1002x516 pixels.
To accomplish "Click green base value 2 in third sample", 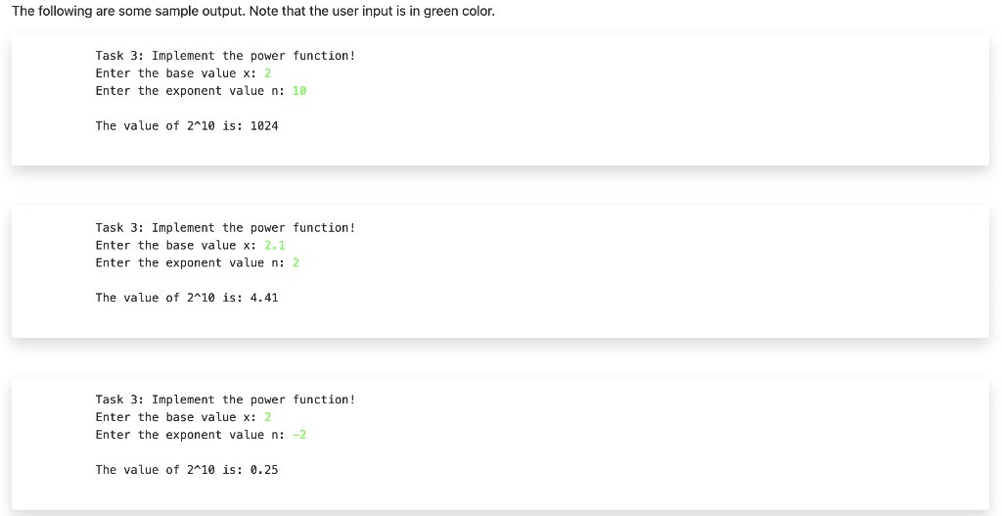I will (268, 417).
